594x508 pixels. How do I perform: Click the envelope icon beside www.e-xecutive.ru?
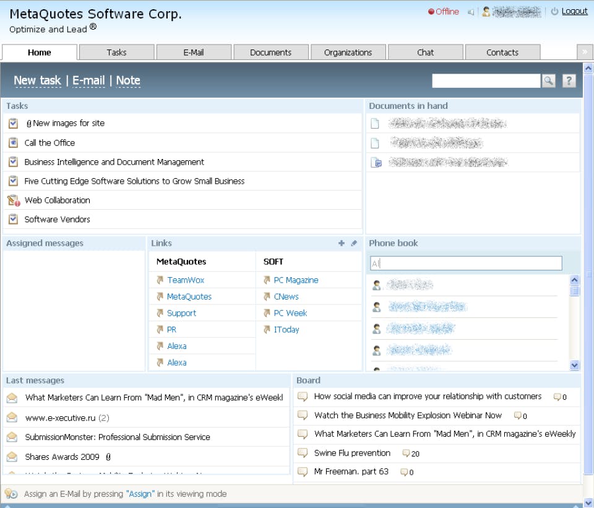pos(12,418)
